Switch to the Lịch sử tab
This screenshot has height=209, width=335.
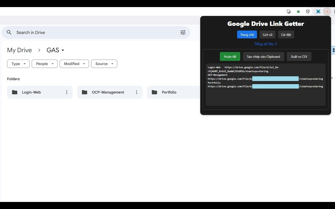tap(267, 34)
